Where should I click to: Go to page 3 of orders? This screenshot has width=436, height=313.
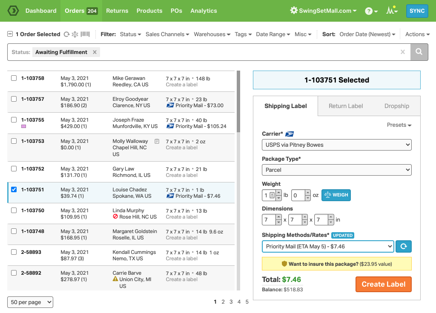pyautogui.click(x=231, y=302)
